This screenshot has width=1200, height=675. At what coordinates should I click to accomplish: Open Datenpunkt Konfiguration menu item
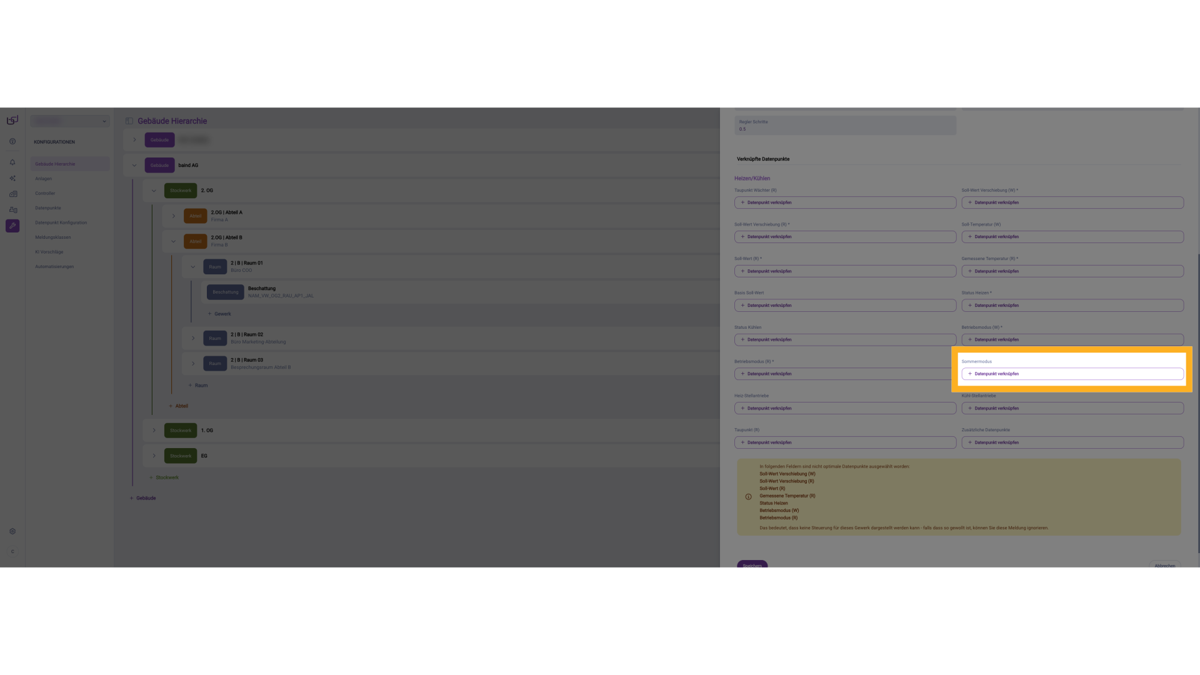(x=61, y=222)
